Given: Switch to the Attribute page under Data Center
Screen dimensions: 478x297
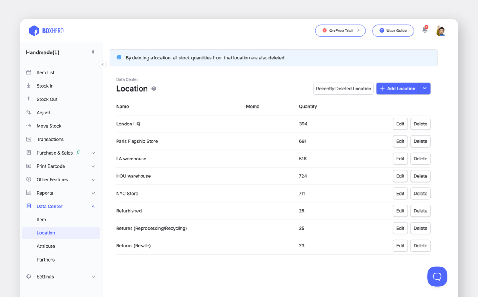Looking at the screenshot, I should 46,246.
